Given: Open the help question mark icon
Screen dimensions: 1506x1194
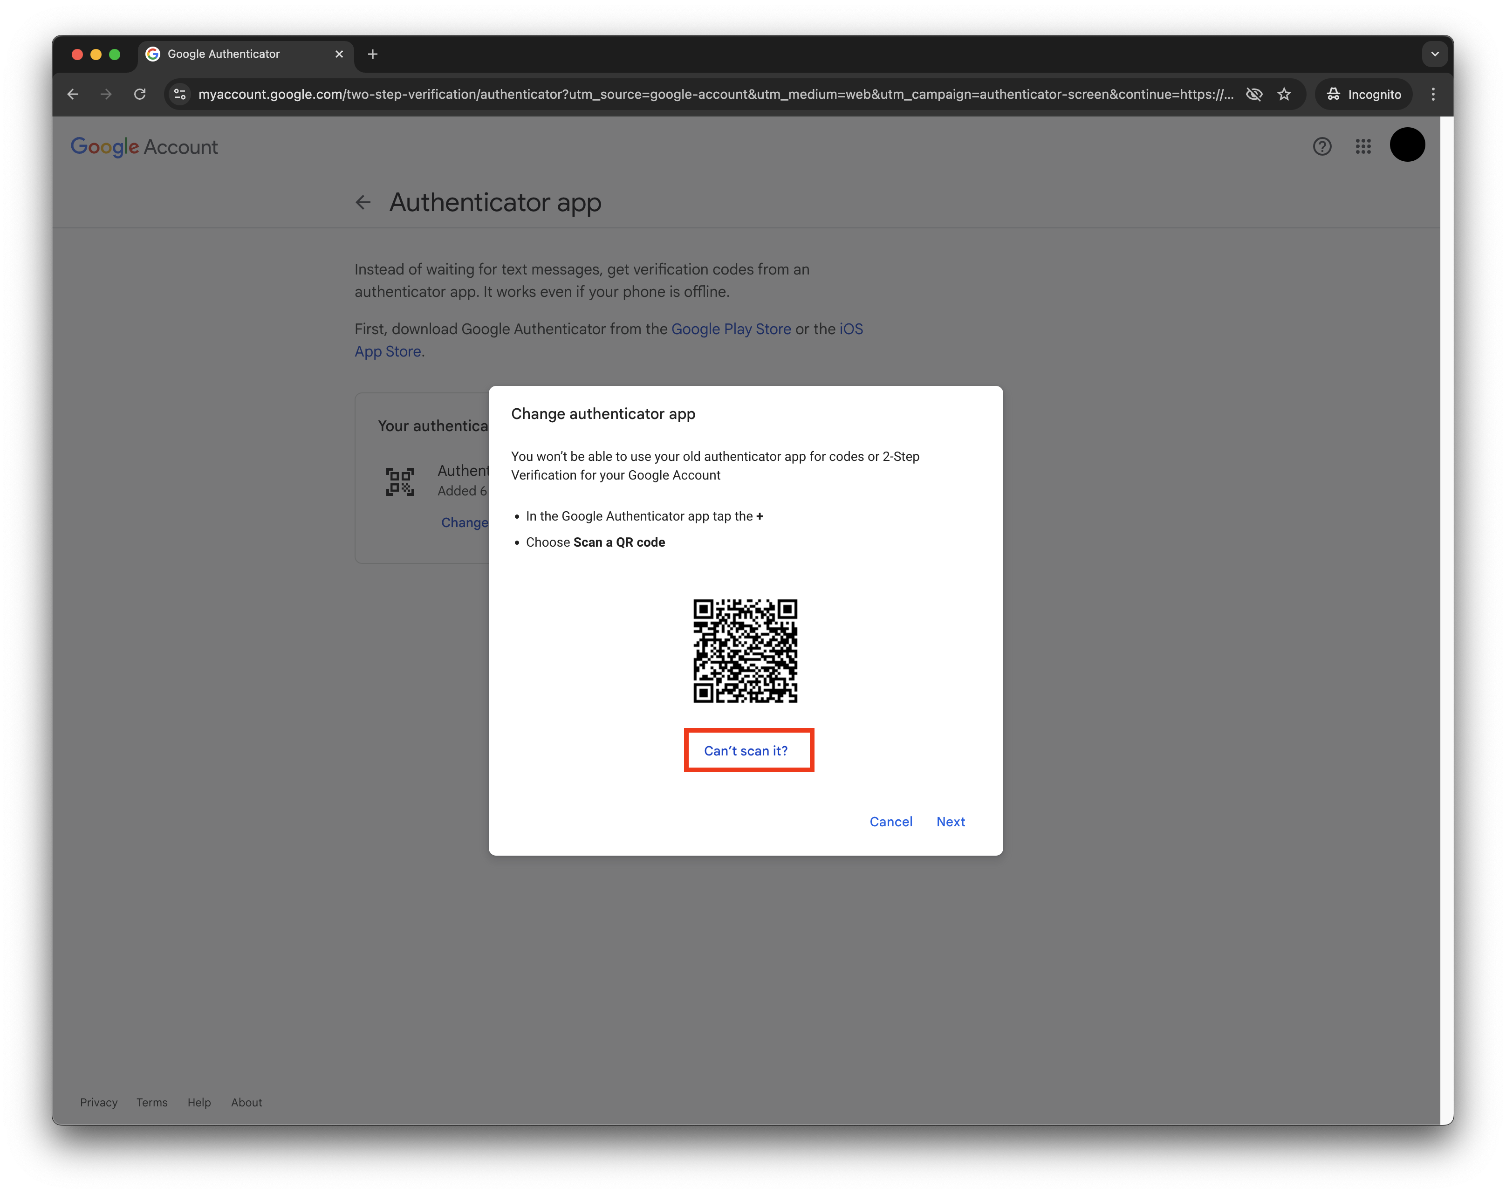Looking at the screenshot, I should click(x=1321, y=146).
